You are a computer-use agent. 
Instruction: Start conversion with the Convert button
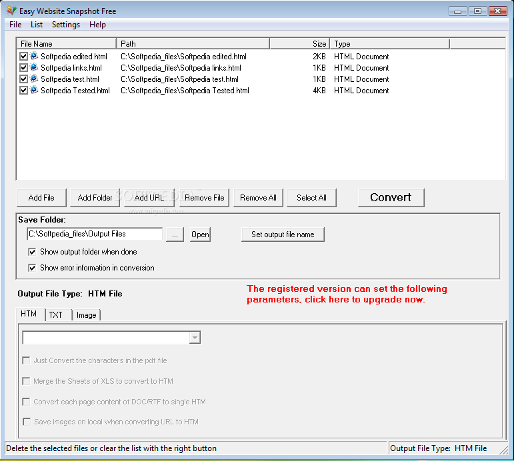tap(391, 198)
